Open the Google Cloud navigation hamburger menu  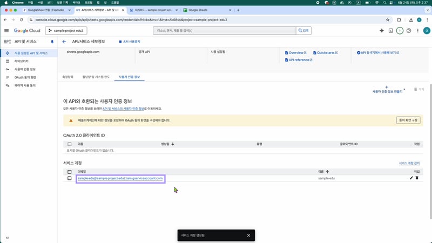[x=6, y=31]
